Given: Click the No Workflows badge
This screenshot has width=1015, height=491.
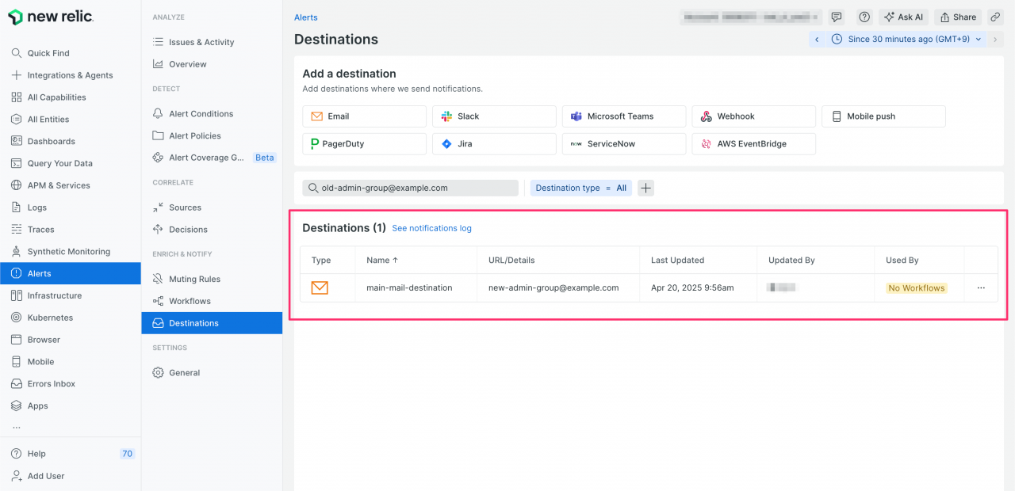Looking at the screenshot, I should (x=917, y=288).
